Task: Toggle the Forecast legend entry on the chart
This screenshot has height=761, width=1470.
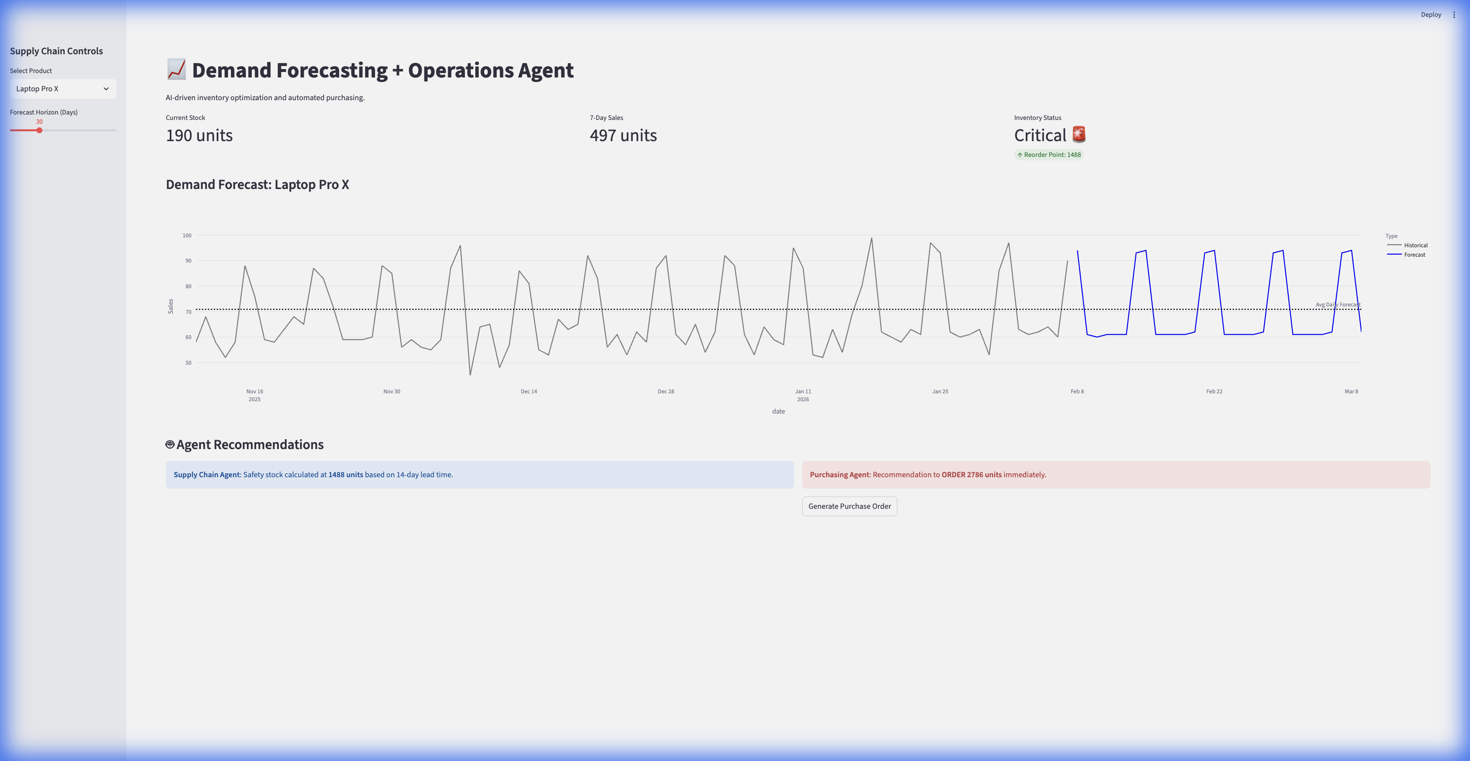Action: (x=1411, y=255)
